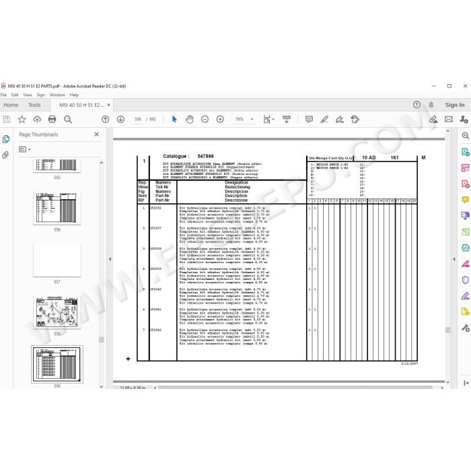Close the Page Thumbnails panel

click(97, 135)
